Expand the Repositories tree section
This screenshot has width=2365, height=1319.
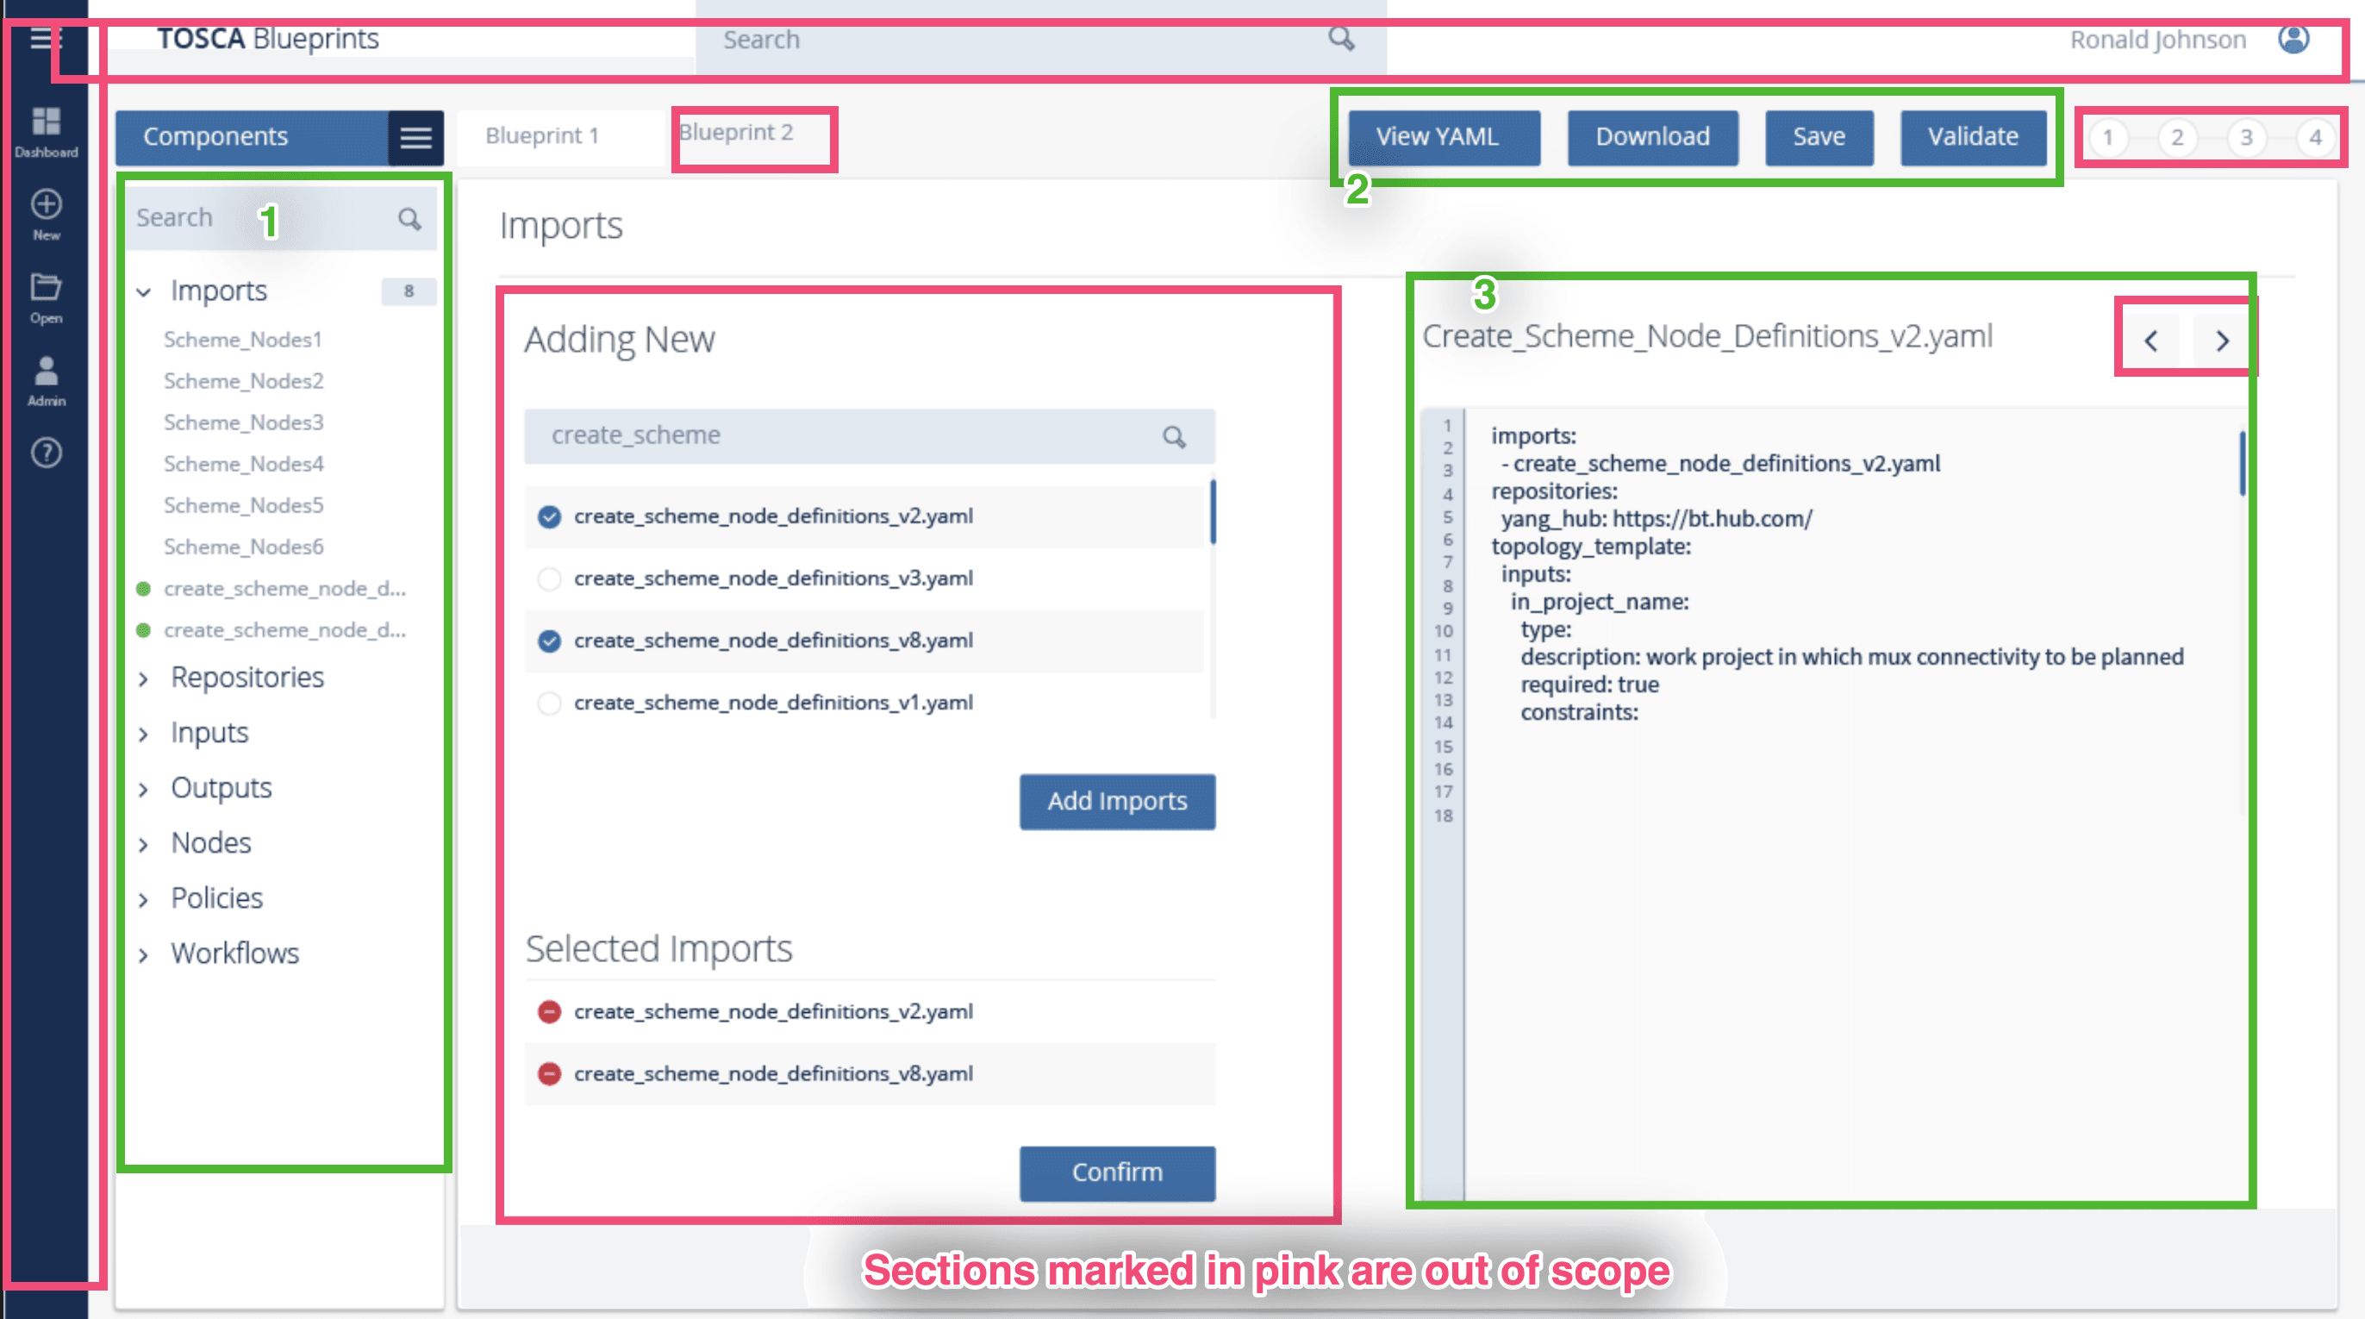(x=143, y=678)
